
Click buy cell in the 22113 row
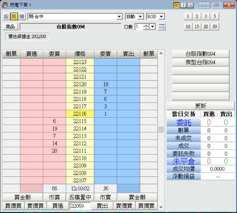pos(31,136)
